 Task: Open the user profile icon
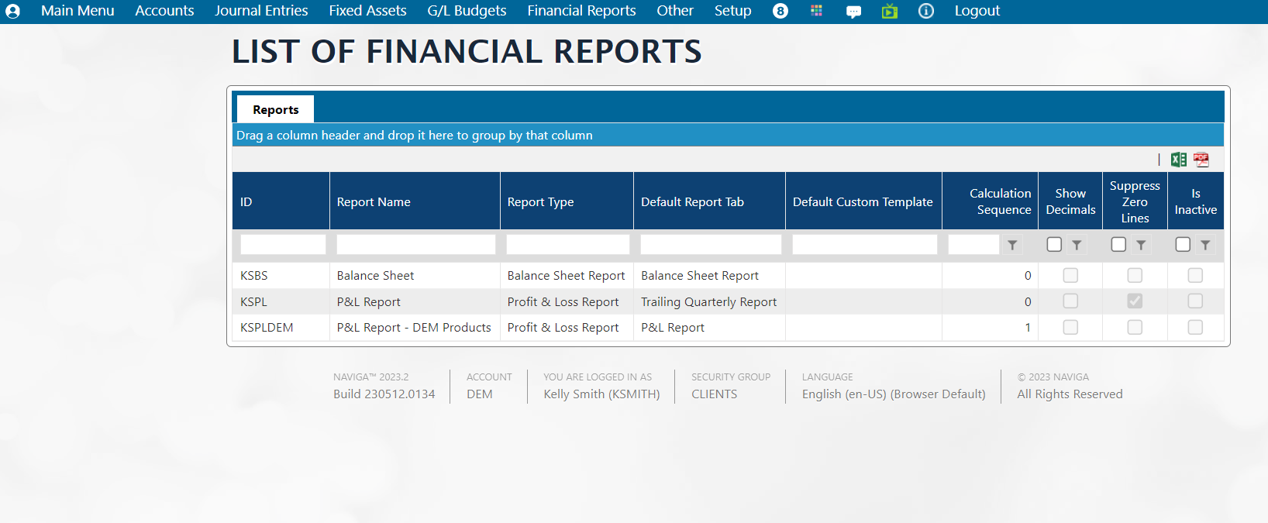coord(13,11)
